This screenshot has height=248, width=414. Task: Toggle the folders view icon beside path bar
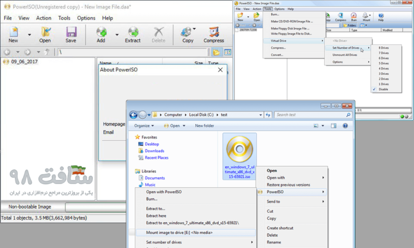[217, 52]
